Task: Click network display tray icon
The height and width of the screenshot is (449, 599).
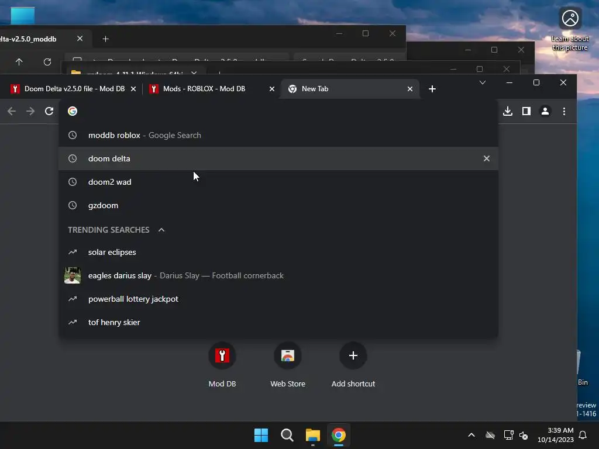Action: click(508, 435)
